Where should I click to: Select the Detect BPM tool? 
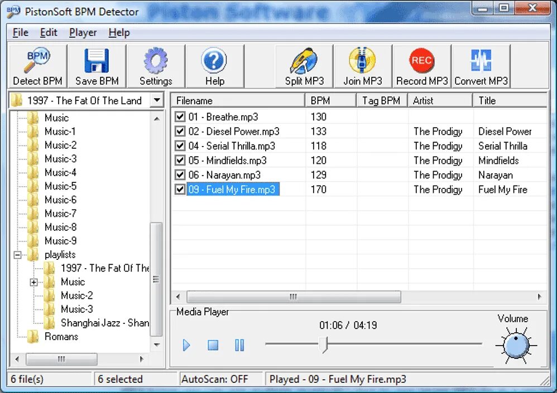[x=37, y=65]
